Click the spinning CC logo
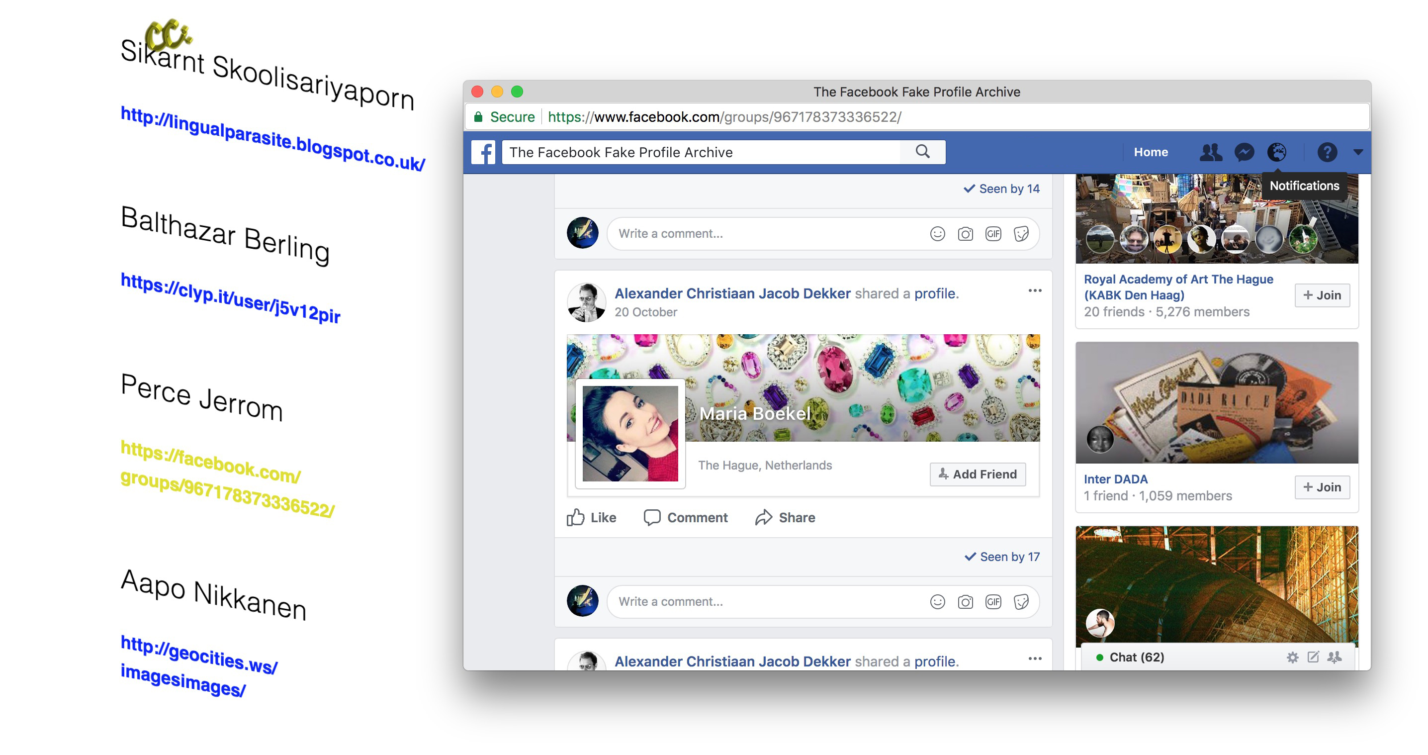Screen dimensions: 1428x755 tap(168, 34)
